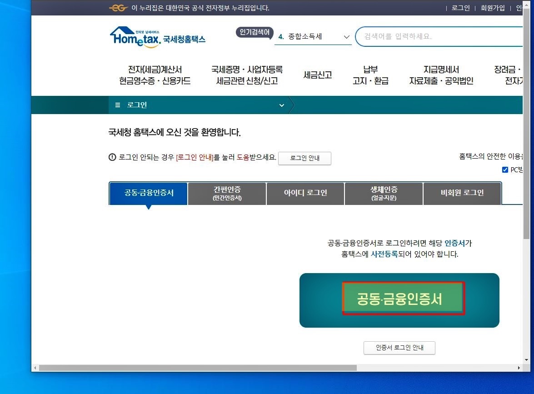This screenshot has height=394, width=534.
Task: Open the 전자(세금)계산서 menu
Action: 155,75
